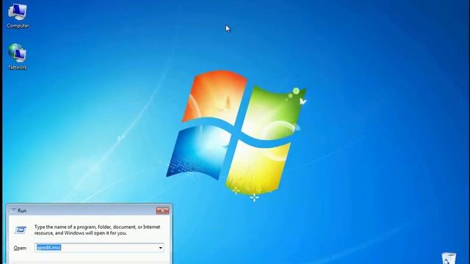Click the Run dialog title icon
Image resolution: width=470 pixels, height=264 pixels.
coord(13,210)
